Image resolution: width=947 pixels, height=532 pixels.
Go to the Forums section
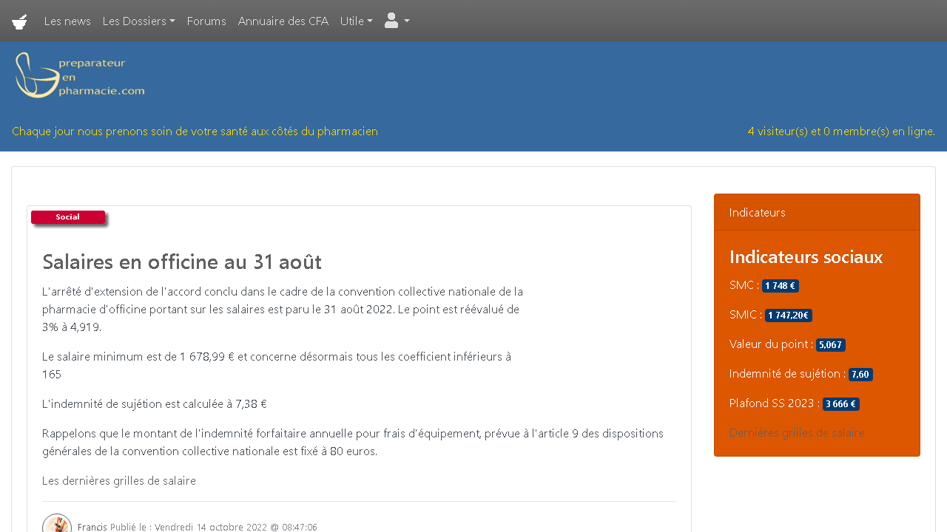point(206,21)
